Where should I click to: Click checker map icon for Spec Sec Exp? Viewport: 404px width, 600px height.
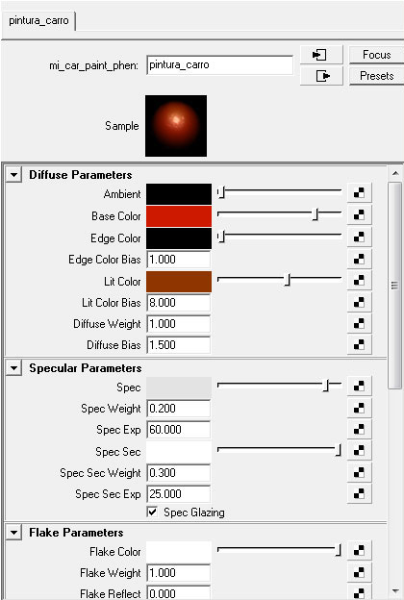point(359,493)
